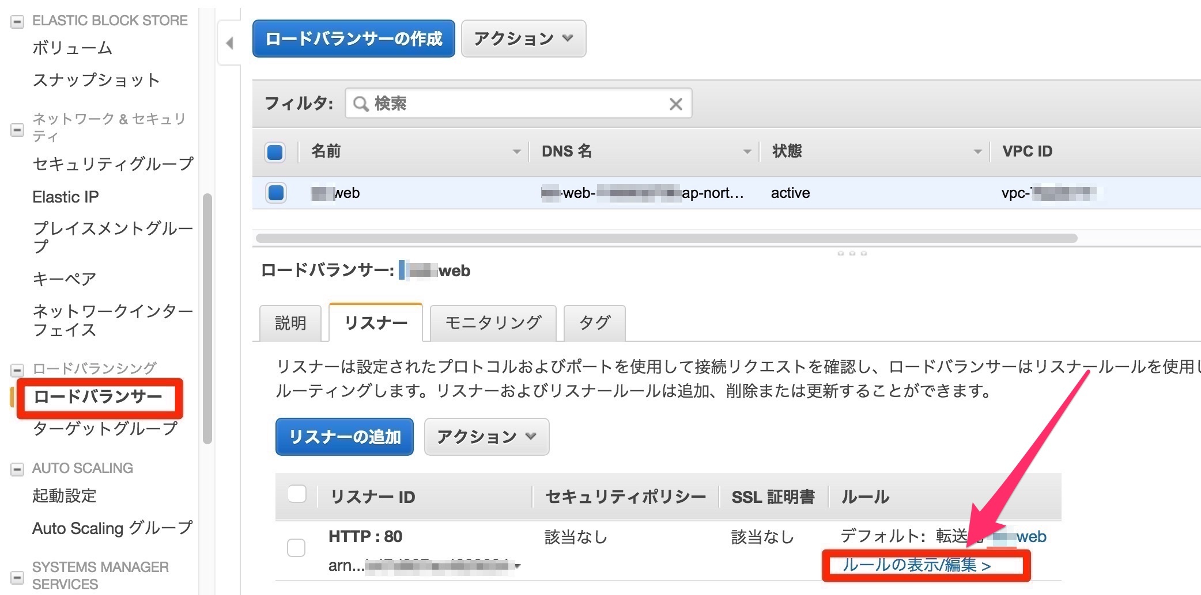
Task: Collapse the ELASTIC BLOCK STORE section
Action: point(18,21)
